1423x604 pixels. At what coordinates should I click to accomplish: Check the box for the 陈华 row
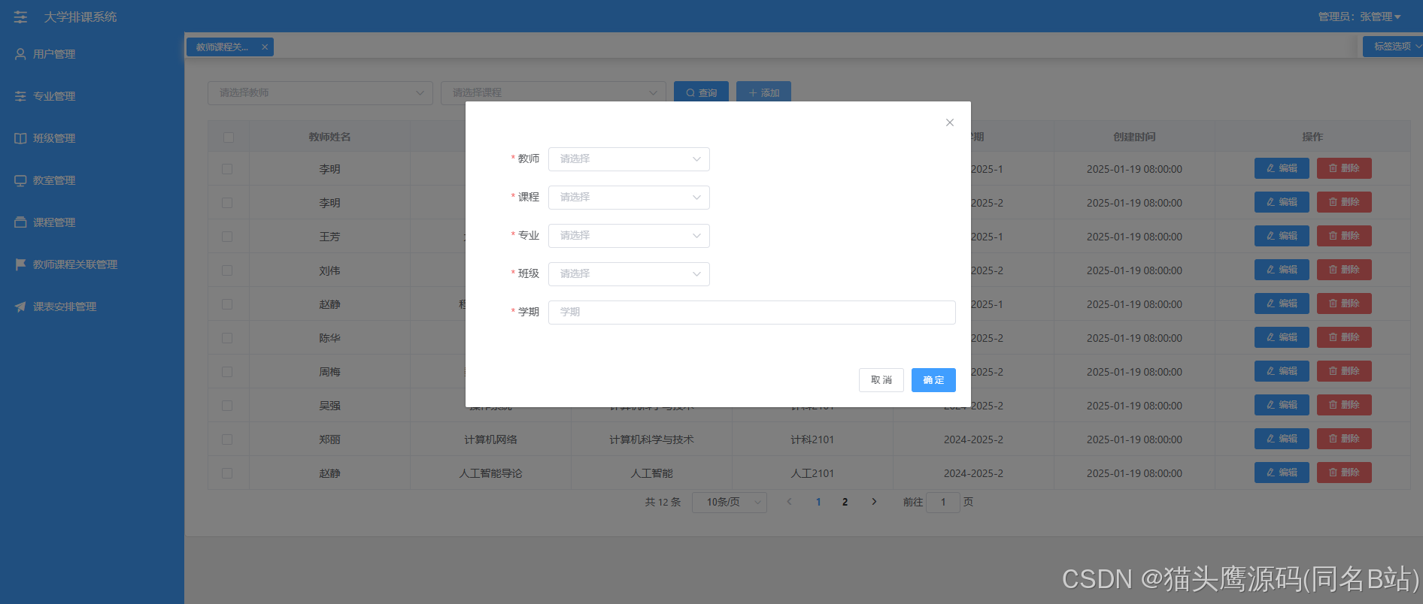227,338
